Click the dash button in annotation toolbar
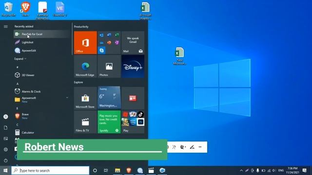This screenshot has width=312, height=175. [x=200, y=147]
